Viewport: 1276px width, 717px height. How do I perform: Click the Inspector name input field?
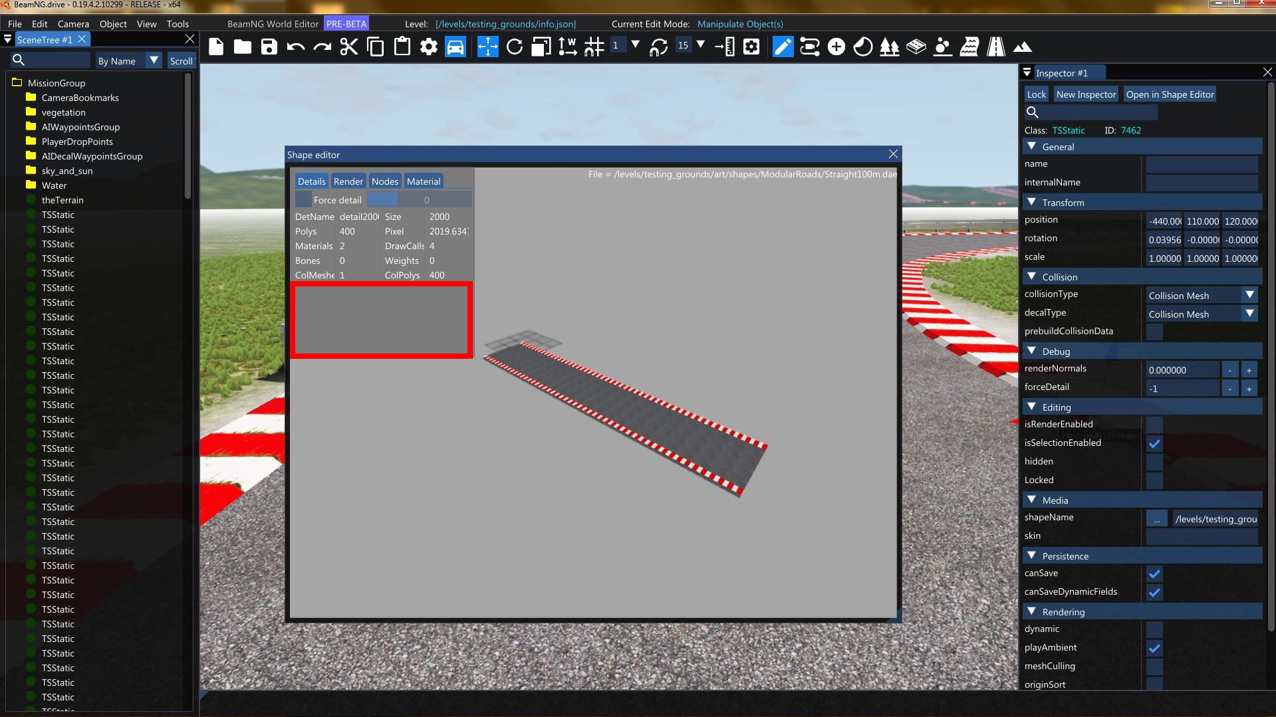pyautogui.click(x=1202, y=164)
